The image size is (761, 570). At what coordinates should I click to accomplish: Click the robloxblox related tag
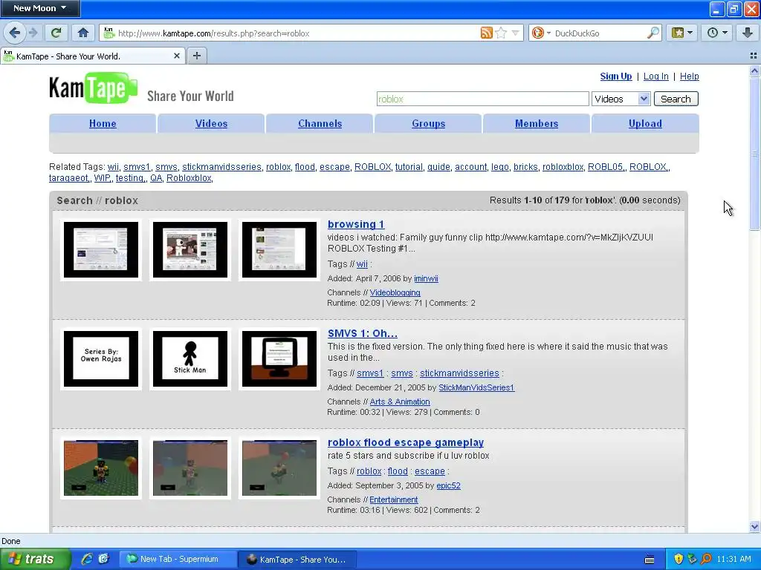pyautogui.click(x=563, y=167)
